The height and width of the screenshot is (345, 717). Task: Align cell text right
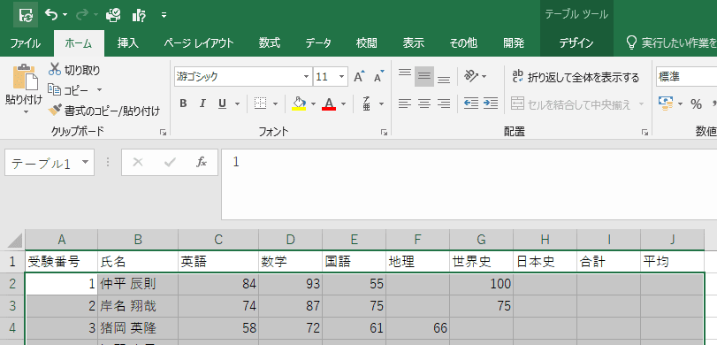pos(444,103)
